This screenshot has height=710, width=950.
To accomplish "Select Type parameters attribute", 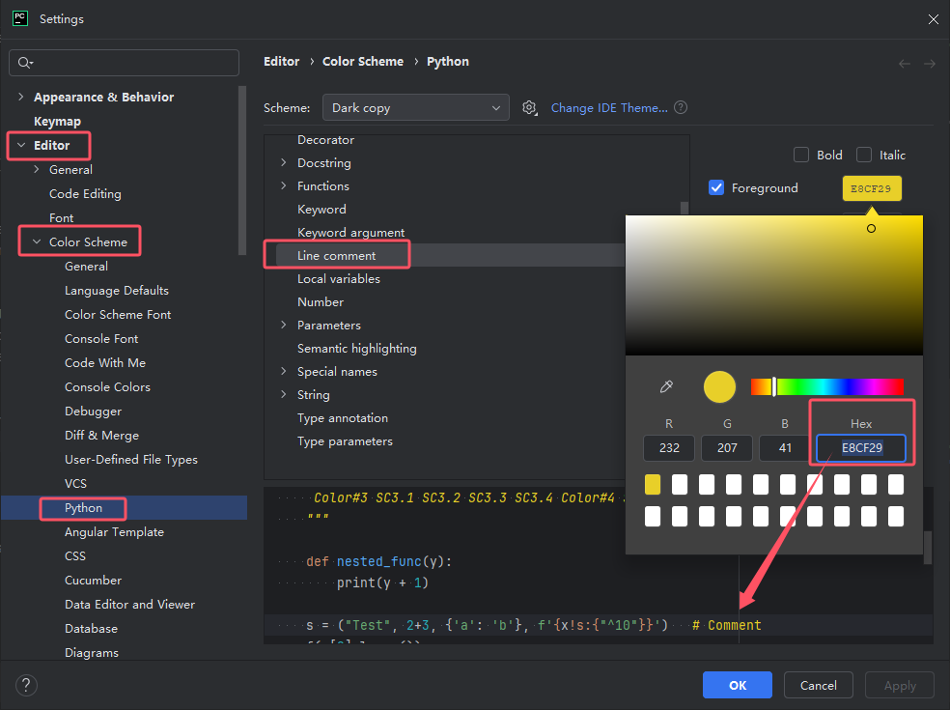I will pyautogui.click(x=345, y=441).
